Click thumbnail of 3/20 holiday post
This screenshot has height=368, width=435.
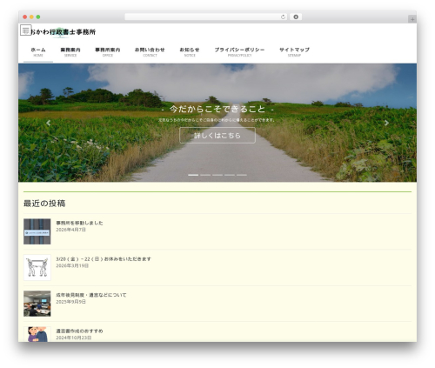click(x=37, y=267)
